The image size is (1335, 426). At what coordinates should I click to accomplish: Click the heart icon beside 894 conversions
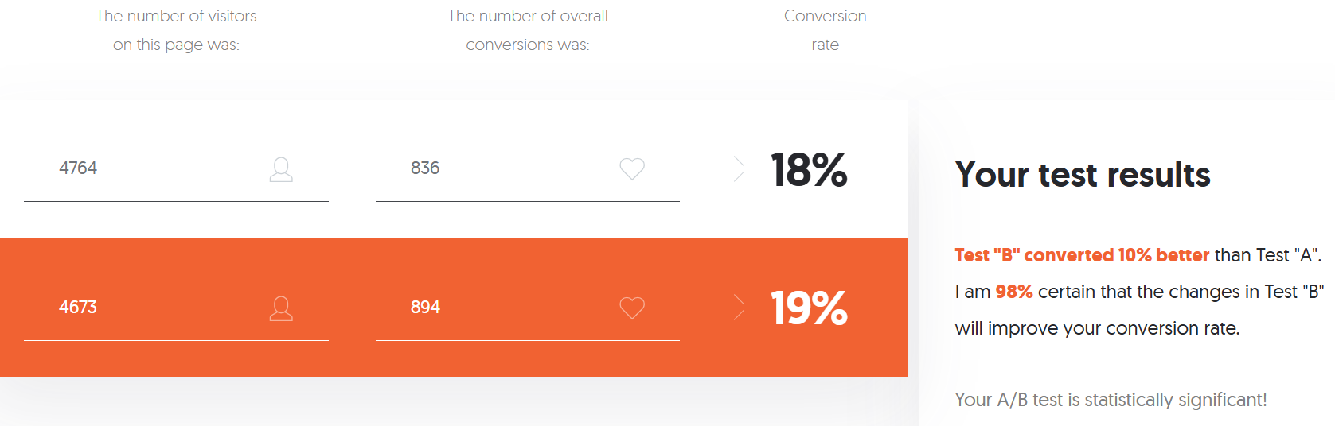point(632,308)
